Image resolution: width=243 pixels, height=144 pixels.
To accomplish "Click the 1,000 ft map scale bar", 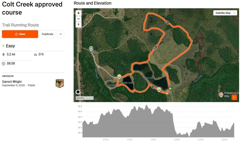I will point(85,98).
